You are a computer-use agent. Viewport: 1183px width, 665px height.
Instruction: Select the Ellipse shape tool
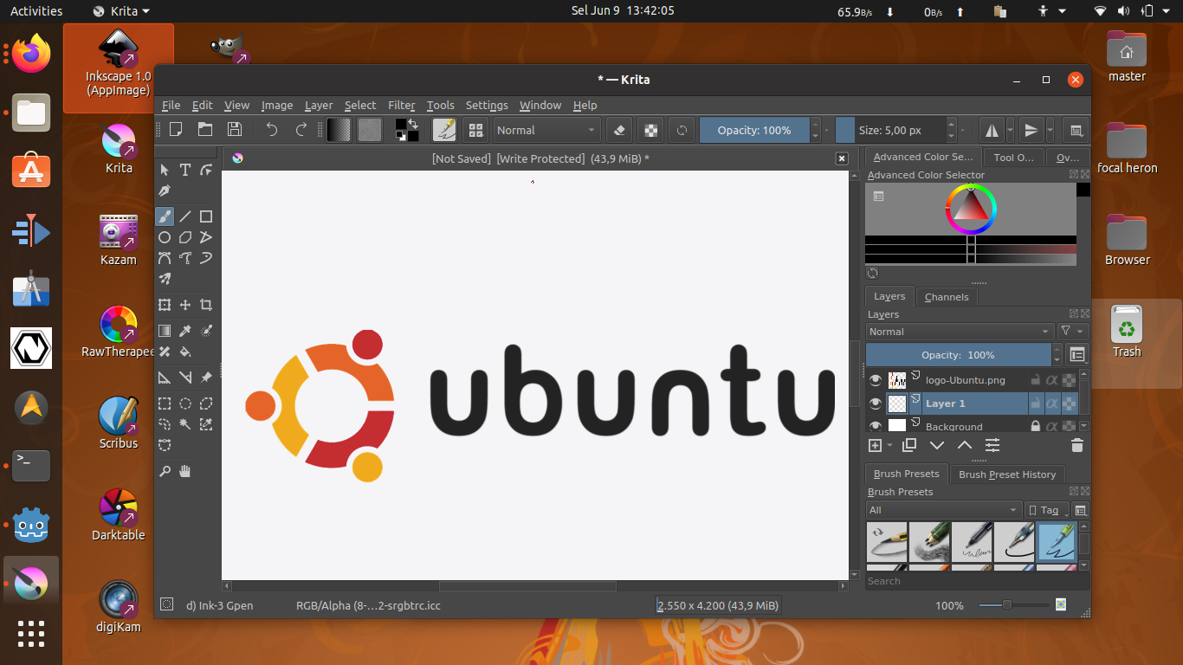click(165, 237)
